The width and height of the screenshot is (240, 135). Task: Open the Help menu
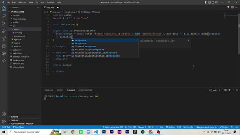tap(59, 3)
